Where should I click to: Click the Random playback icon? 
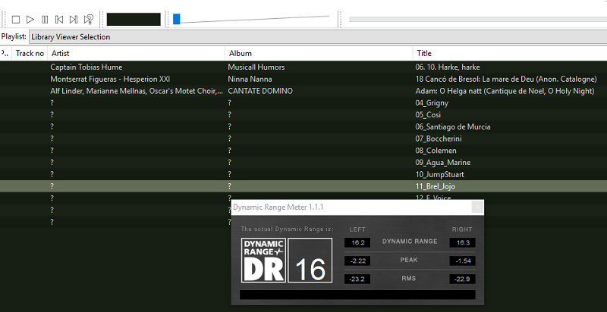click(x=89, y=19)
